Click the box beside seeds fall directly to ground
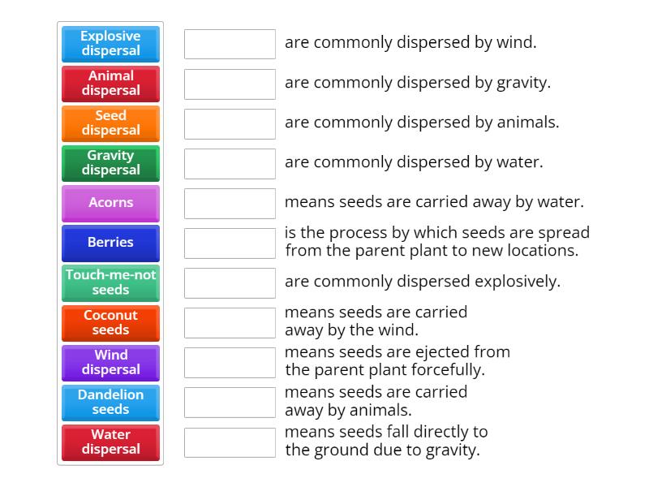This screenshot has height=487, width=649. pos(230,442)
